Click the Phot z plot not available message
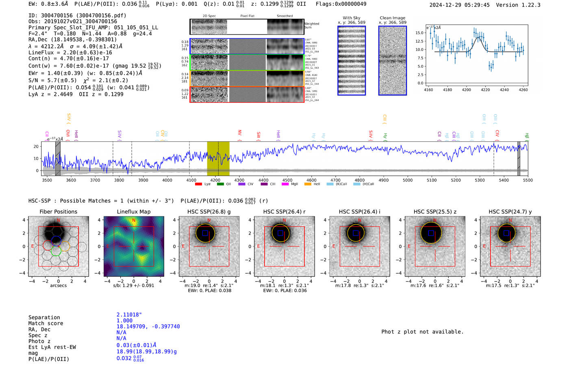The height and width of the screenshot is (387, 569). tap(422, 332)
